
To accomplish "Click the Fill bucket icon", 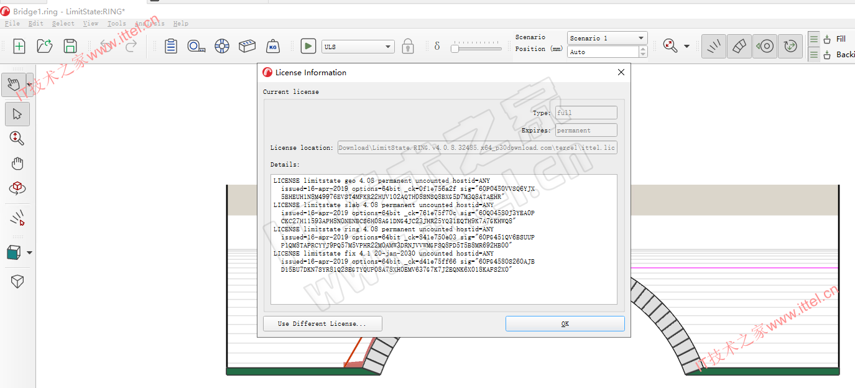I will click(827, 39).
